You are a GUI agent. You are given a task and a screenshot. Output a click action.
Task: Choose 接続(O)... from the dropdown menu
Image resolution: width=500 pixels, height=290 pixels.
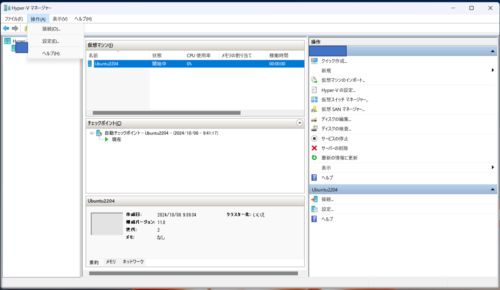tap(55, 29)
